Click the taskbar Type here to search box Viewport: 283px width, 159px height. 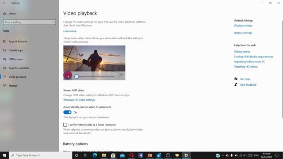pyautogui.click(x=40, y=155)
